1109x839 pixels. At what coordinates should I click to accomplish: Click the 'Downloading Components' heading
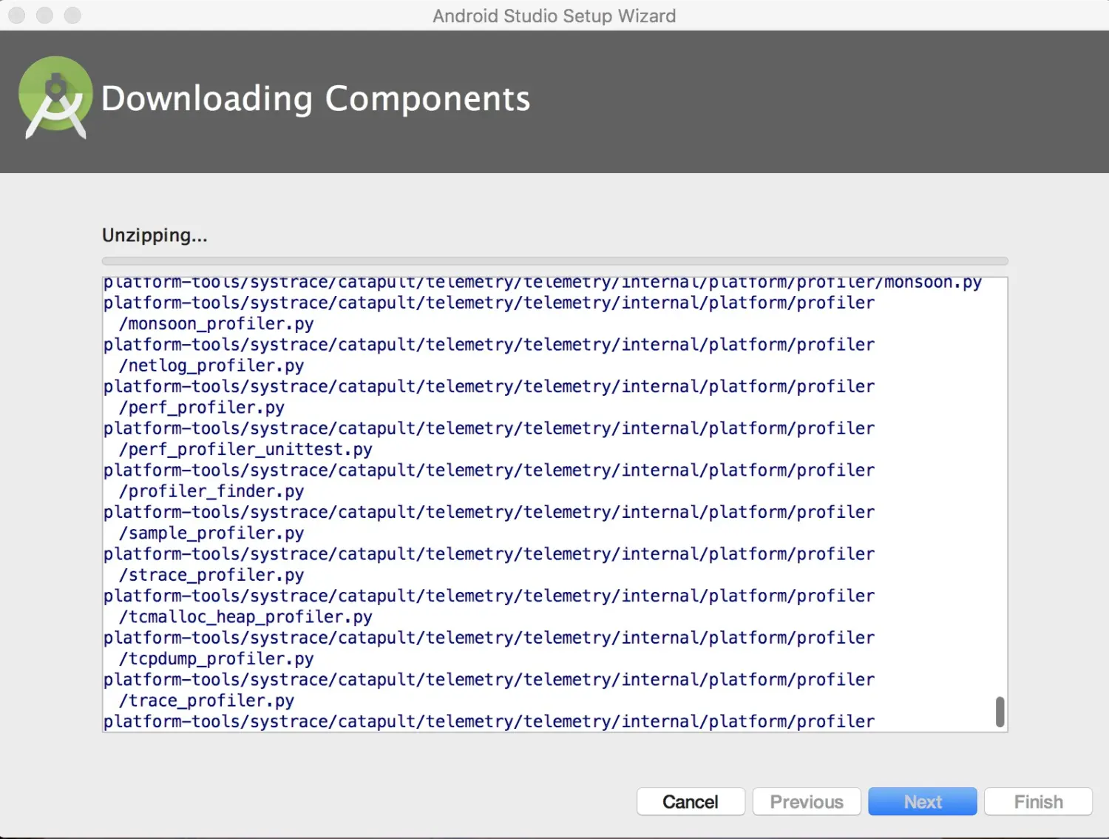[x=316, y=98]
